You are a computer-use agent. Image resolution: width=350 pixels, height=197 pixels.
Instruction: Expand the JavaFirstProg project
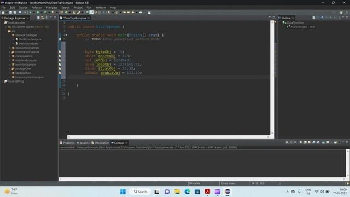coord(2,82)
